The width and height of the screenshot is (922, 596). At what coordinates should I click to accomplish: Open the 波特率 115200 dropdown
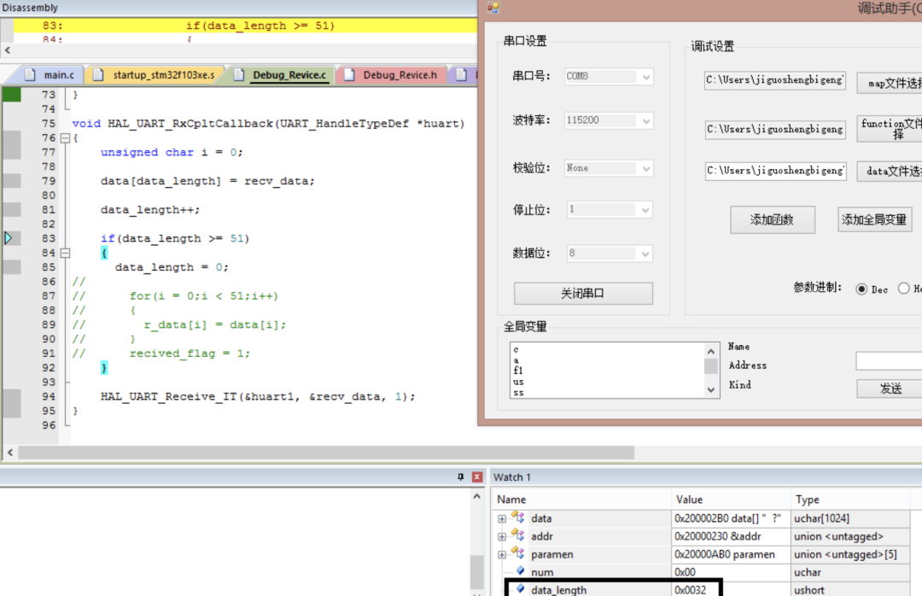point(647,120)
